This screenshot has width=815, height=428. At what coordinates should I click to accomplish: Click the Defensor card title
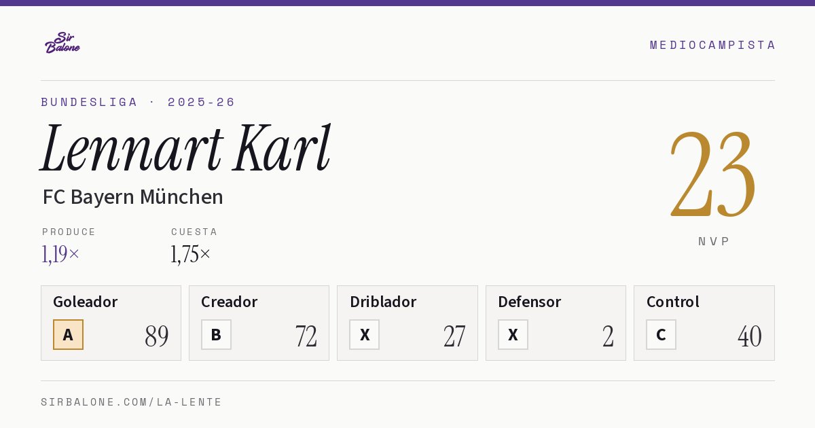[x=530, y=302]
